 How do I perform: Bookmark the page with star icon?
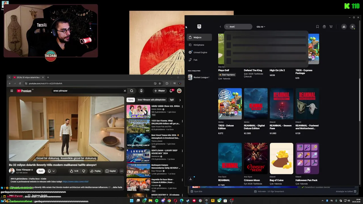tap(160, 83)
